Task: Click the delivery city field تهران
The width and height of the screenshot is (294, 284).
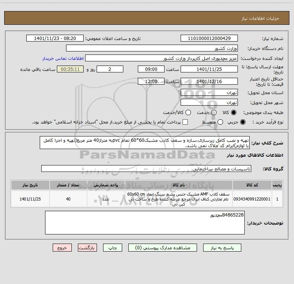Action: (x=209, y=103)
